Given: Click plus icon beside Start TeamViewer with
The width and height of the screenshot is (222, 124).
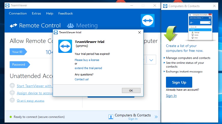Looking at the screenshot, I should tap(12, 86).
